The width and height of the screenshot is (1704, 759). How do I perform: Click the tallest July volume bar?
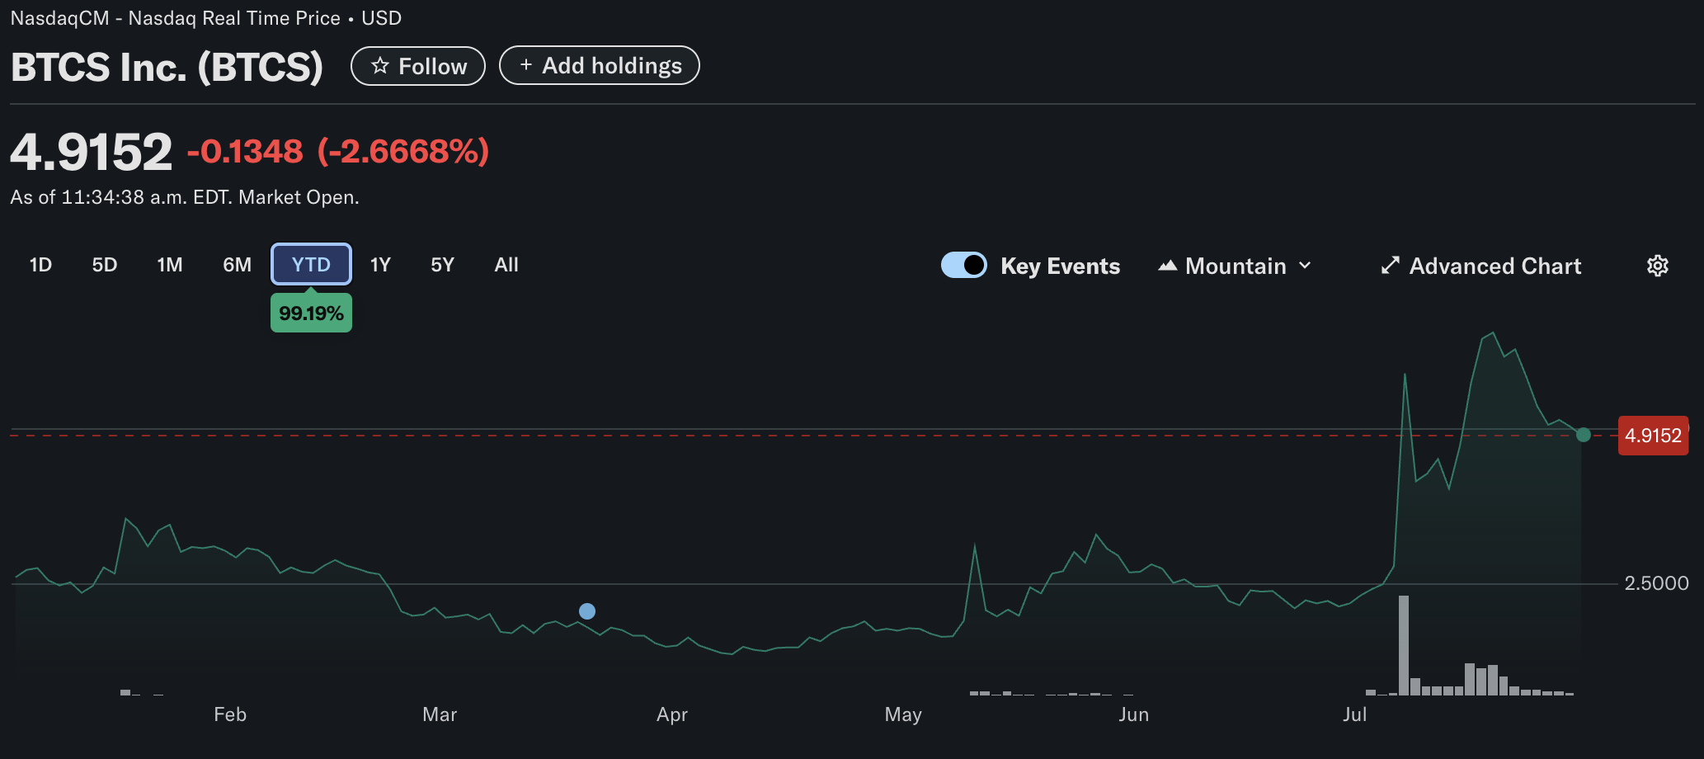pyautogui.click(x=1404, y=645)
